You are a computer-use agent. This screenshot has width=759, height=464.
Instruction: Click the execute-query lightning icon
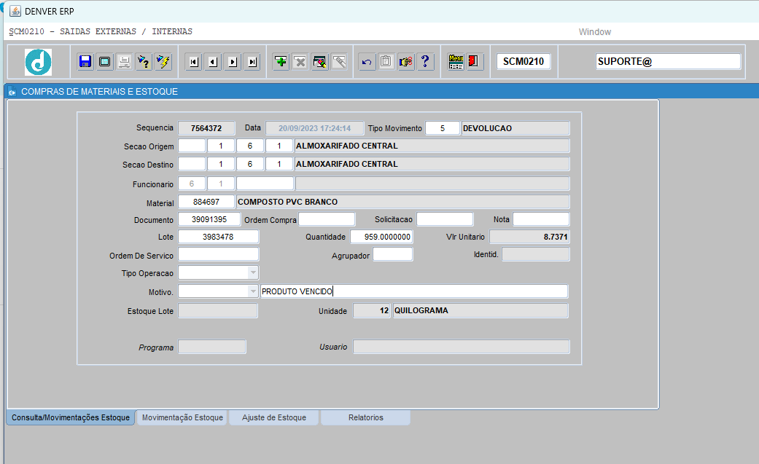click(x=163, y=61)
